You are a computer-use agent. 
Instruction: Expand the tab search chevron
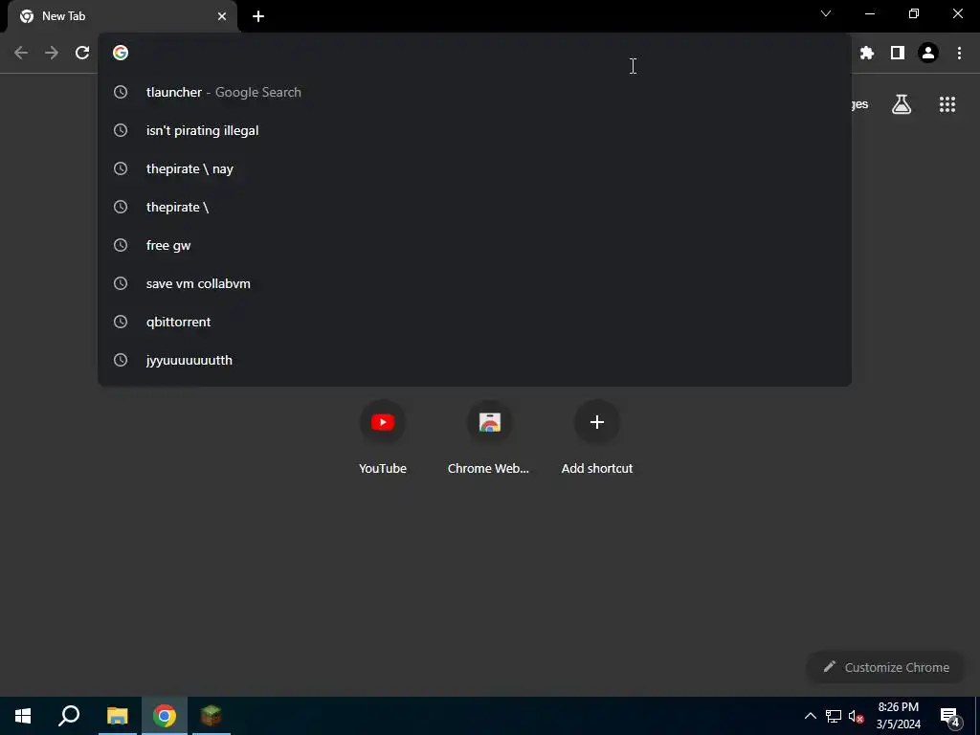click(x=826, y=13)
